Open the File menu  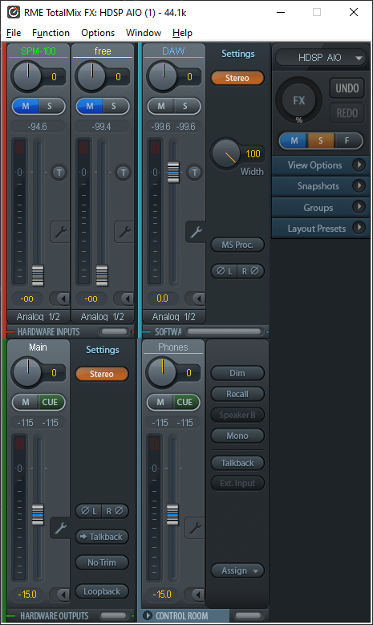[14, 33]
